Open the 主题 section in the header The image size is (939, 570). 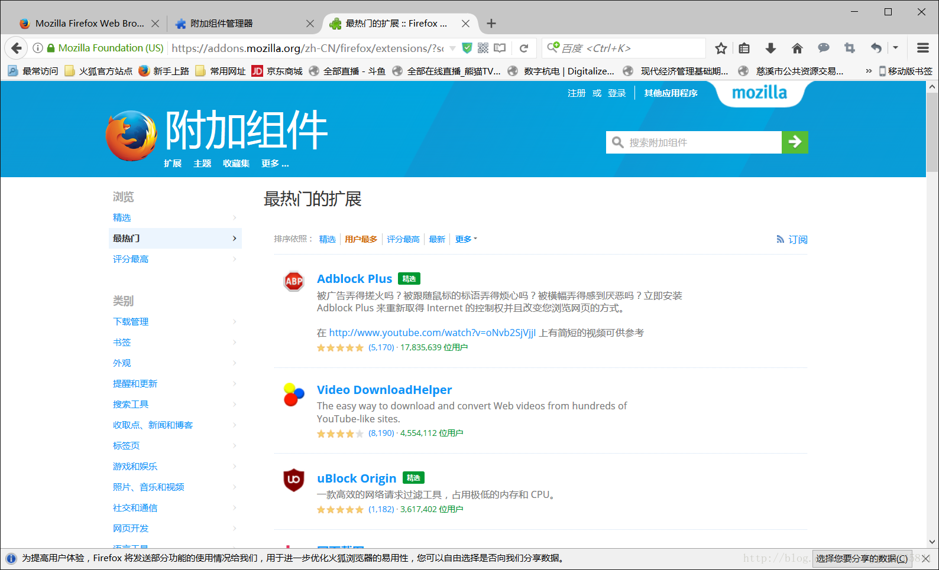tap(202, 164)
